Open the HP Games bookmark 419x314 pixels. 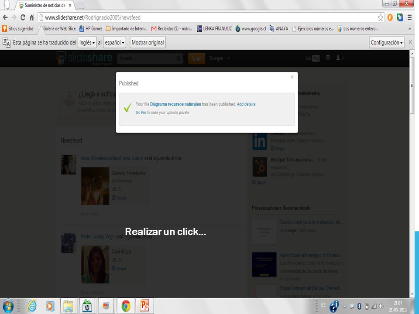pos(91,29)
